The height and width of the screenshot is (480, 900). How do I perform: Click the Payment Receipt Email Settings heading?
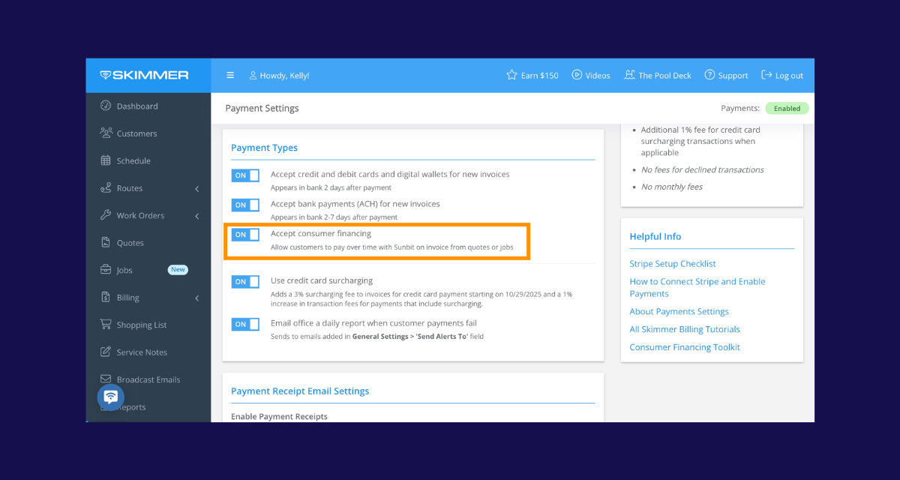click(300, 391)
